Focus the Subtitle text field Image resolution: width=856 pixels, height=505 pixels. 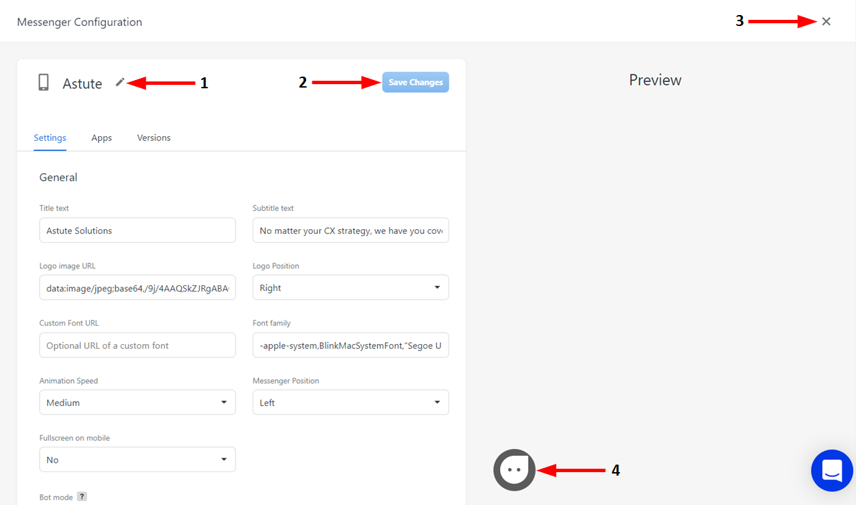[x=351, y=231]
